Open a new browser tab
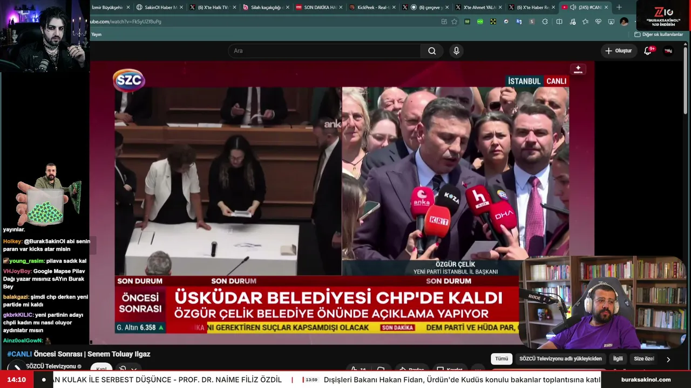Image resolution: width=691 pixels, height=388 pixels. 619,7
